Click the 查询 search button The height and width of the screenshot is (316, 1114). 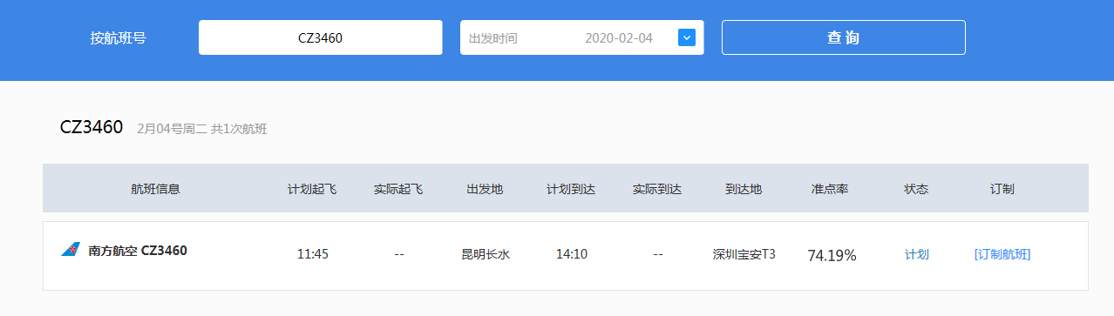(x=843, y=37)
